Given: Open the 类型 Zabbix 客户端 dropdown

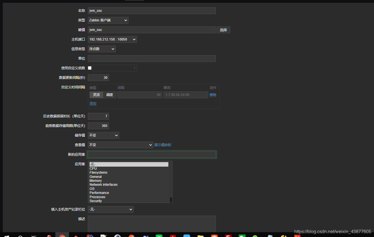Looking at the screenshot, I should (x=108, y=20).
